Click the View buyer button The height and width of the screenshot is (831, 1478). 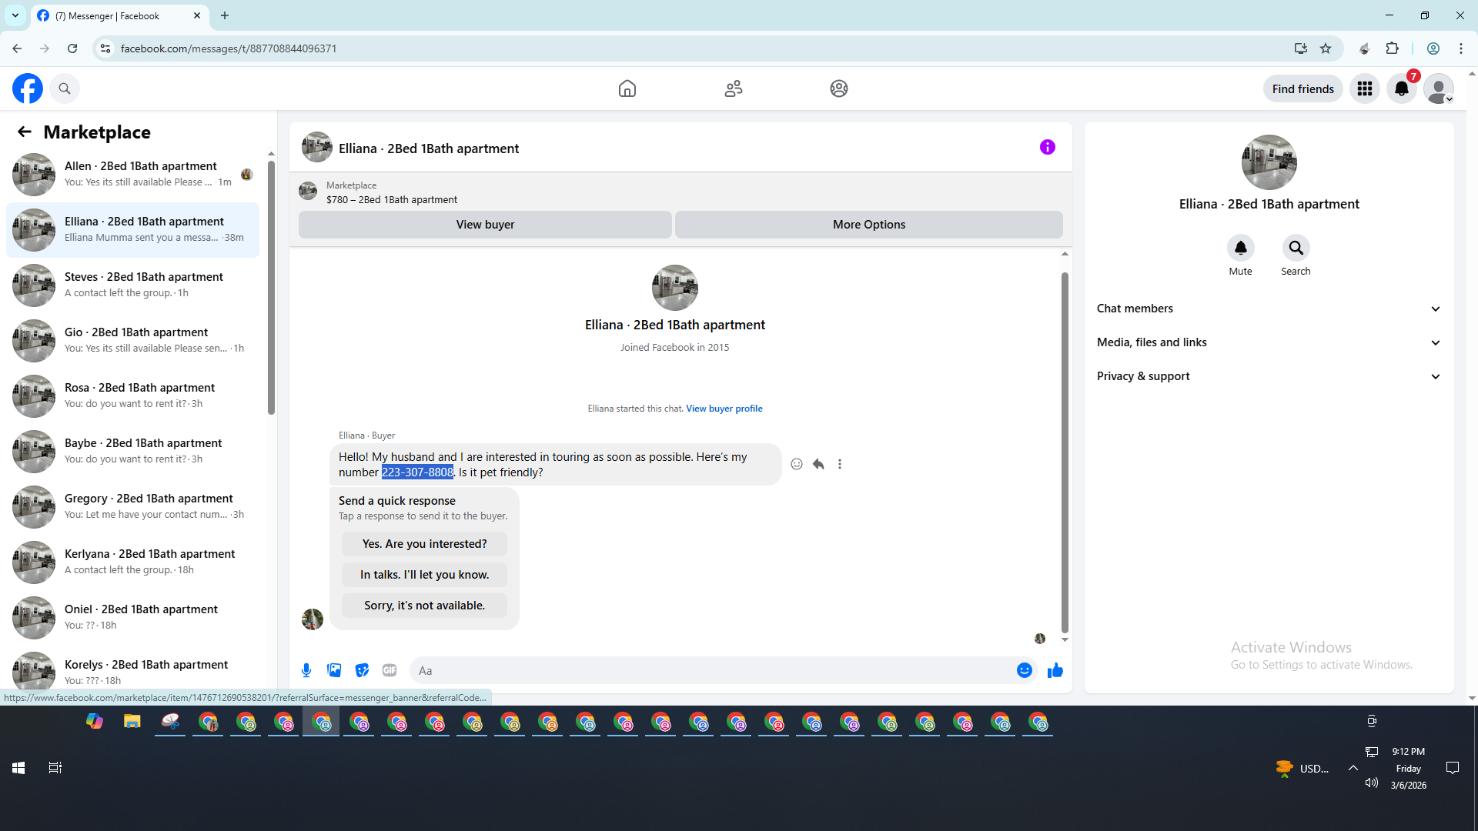point(485,225)
